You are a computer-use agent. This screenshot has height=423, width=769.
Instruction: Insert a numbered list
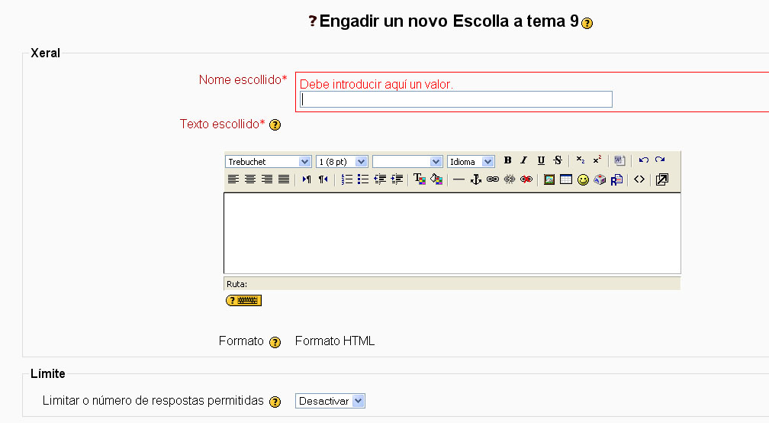[346, 179]
